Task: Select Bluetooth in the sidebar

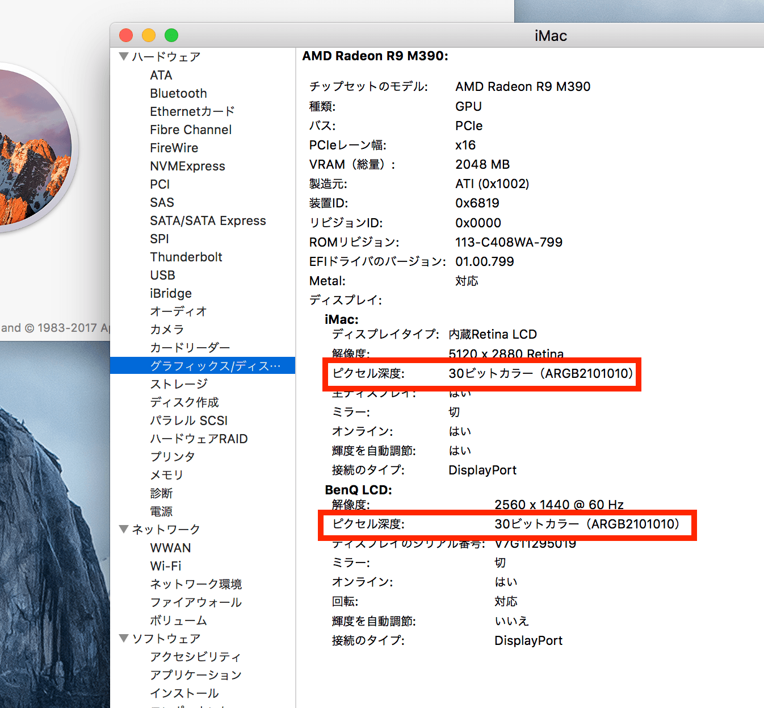Action: pos(178,93)
